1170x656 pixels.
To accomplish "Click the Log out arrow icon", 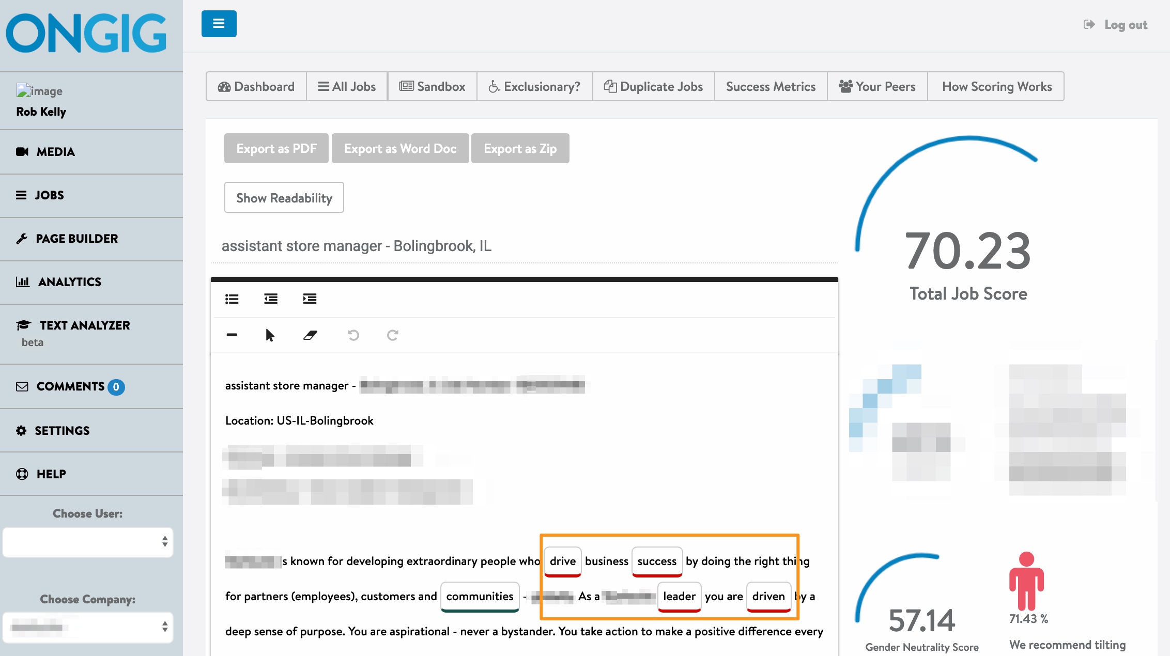I will click(1089, 24).
